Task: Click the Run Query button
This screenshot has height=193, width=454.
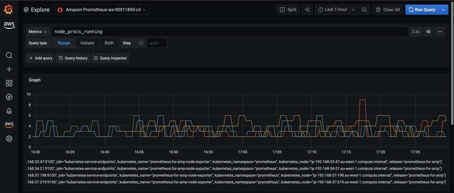Action: pos(422,10)
